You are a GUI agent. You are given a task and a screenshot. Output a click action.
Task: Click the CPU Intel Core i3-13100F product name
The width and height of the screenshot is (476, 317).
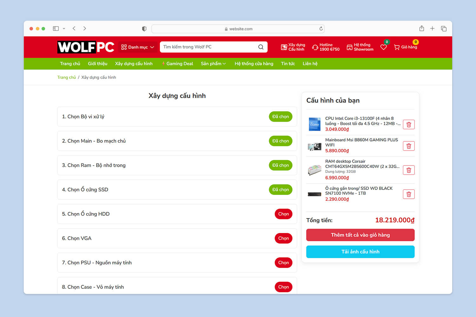[x=363, y=121]
